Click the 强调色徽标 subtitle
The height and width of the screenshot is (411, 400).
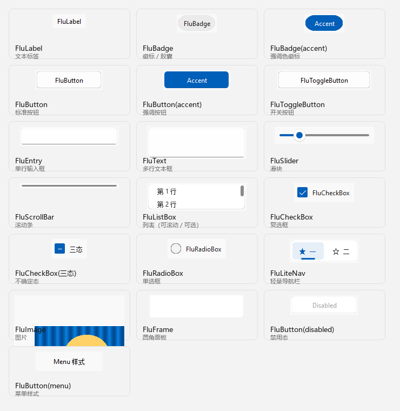point(285,56)
